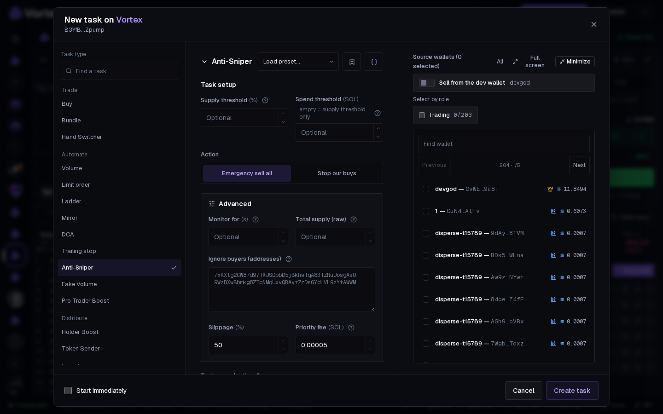Decrease the Slippage value stepper
The height and width of the screenshot is (414, 663).
pos(283,350)
